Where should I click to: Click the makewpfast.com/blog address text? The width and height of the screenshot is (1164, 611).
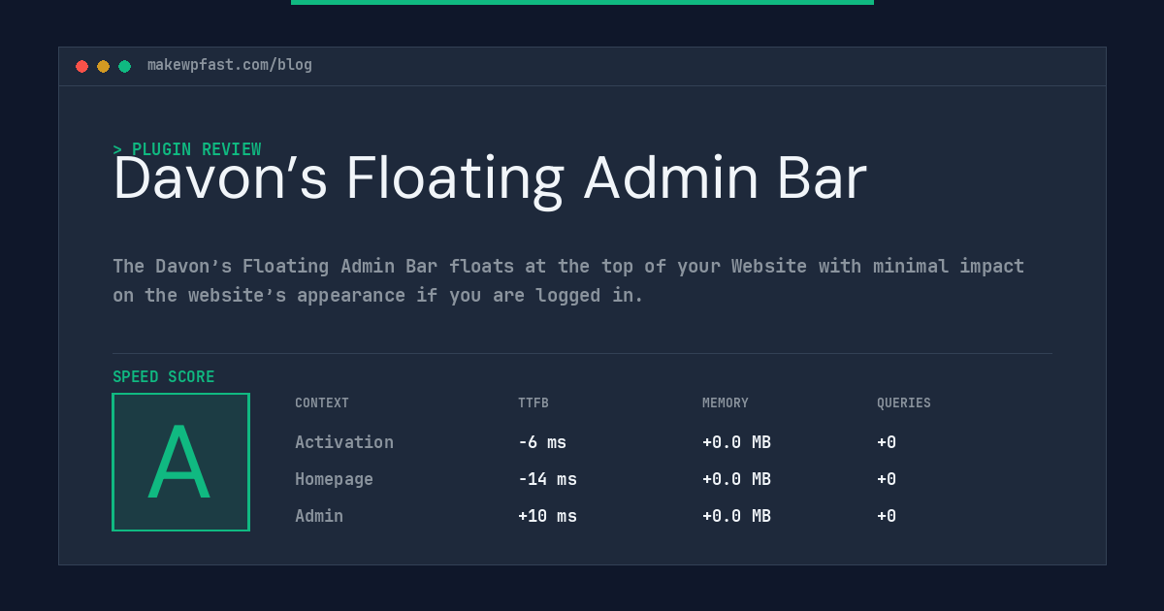(230, 65)
